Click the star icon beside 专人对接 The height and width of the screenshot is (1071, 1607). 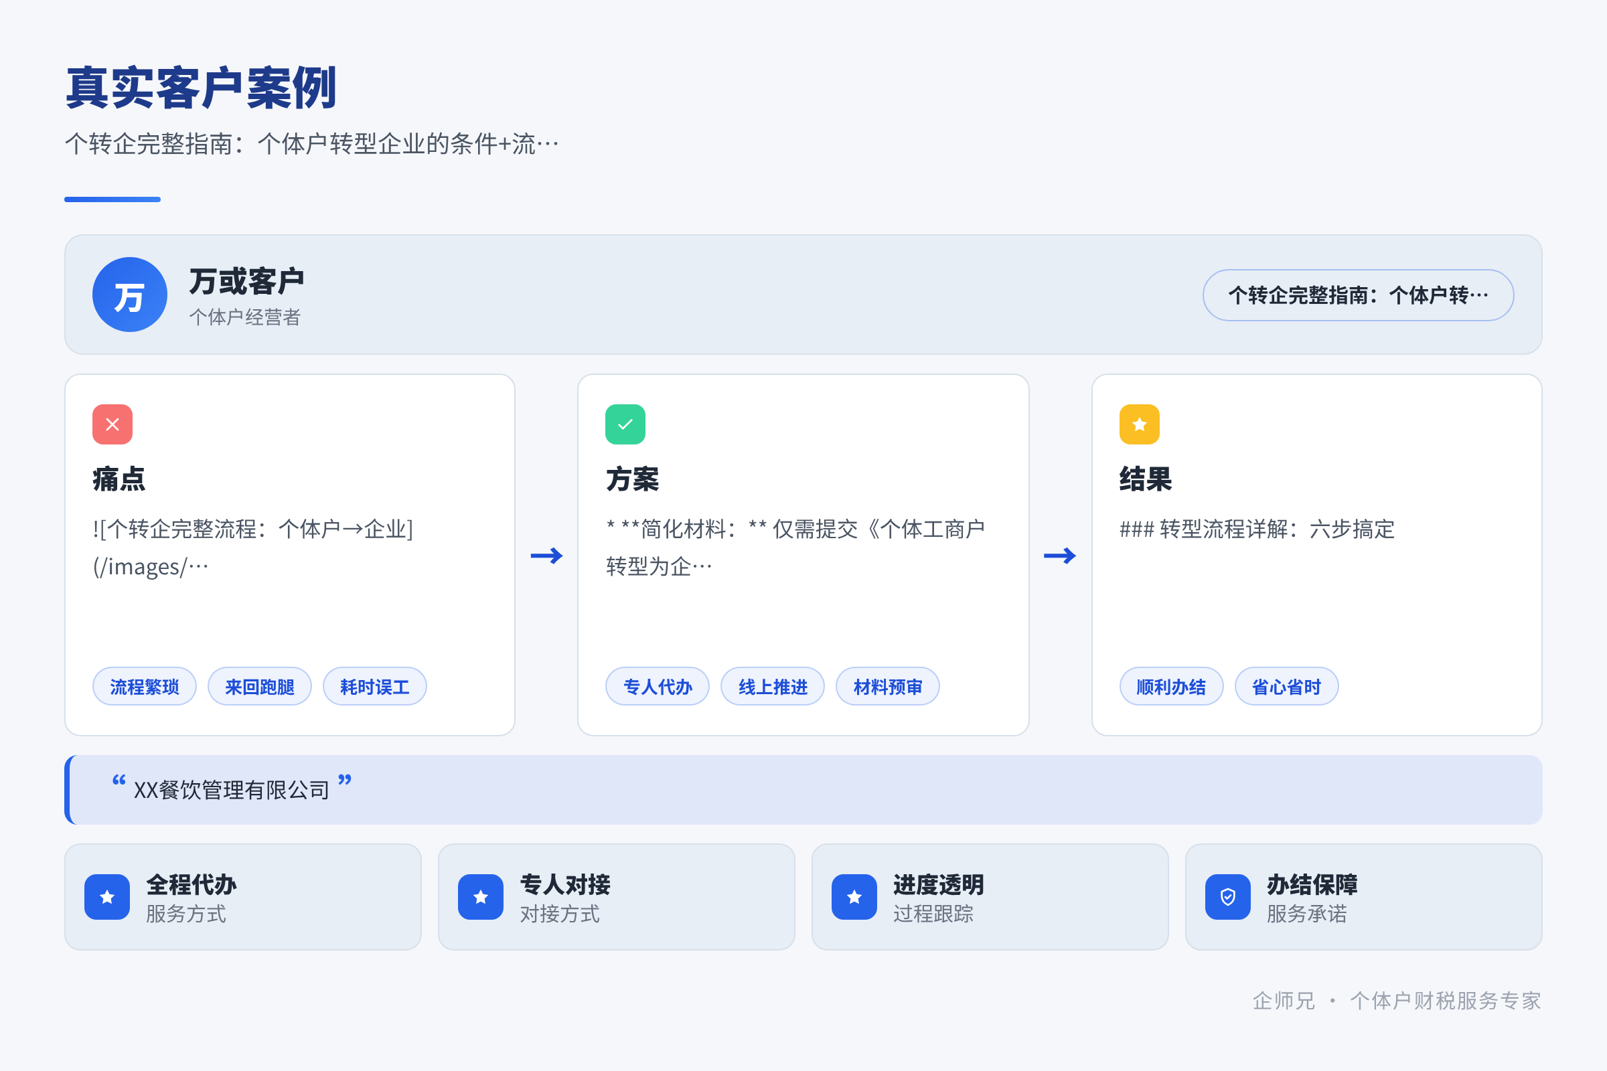[x=481, y=897]
